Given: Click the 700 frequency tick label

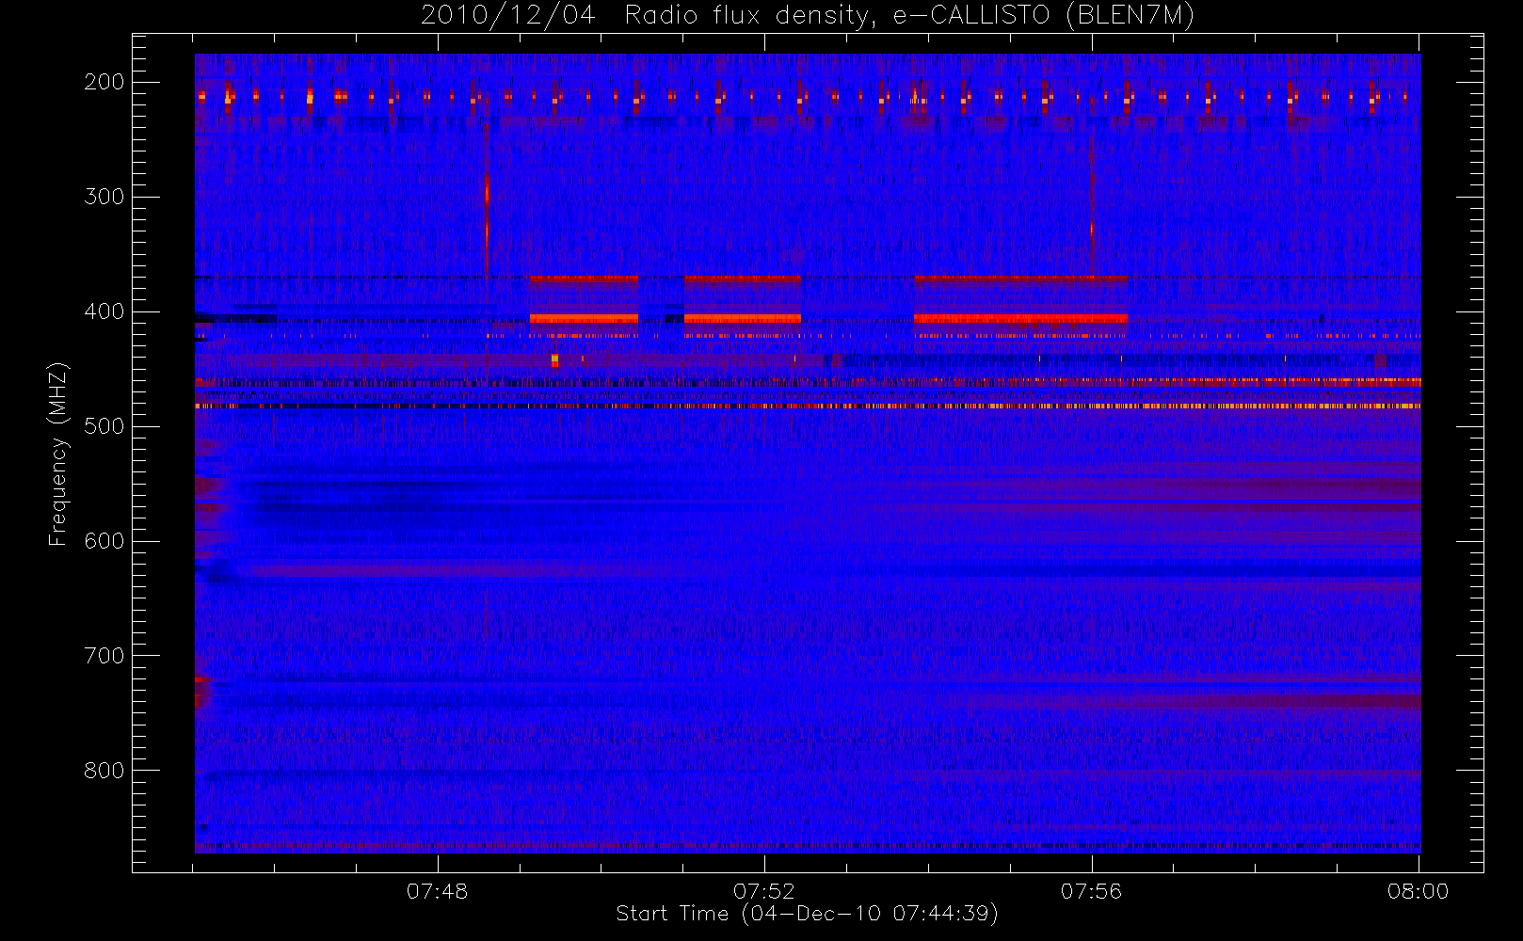Looking at the screenshot, I should [x=104, y=656].
